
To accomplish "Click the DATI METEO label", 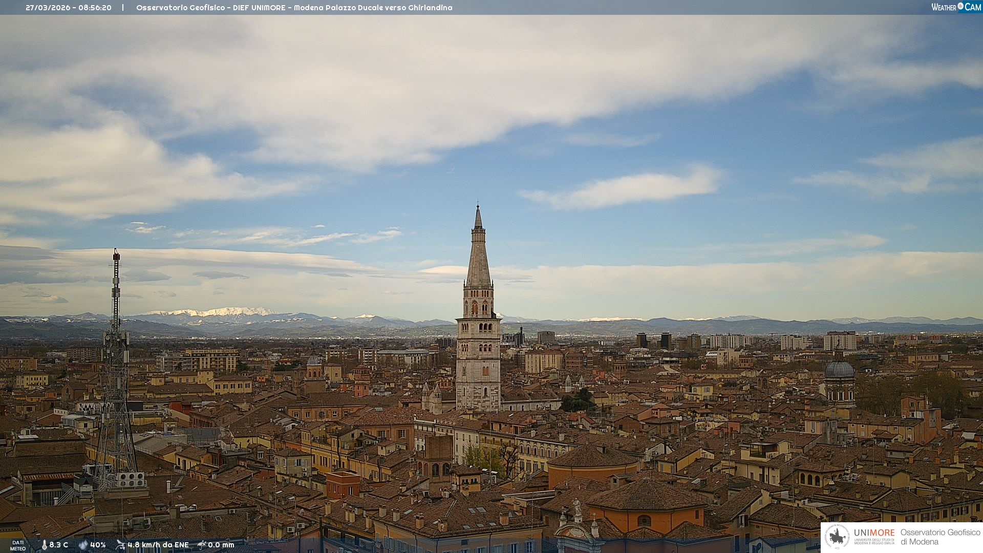I will pyautogui.click(x=18, y=545).
